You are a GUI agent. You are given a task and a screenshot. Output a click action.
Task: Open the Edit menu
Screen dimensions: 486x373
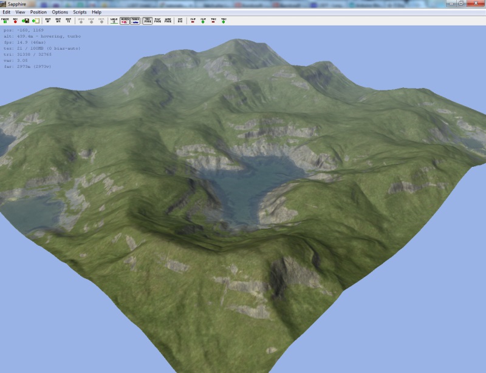tap(6, 12)
